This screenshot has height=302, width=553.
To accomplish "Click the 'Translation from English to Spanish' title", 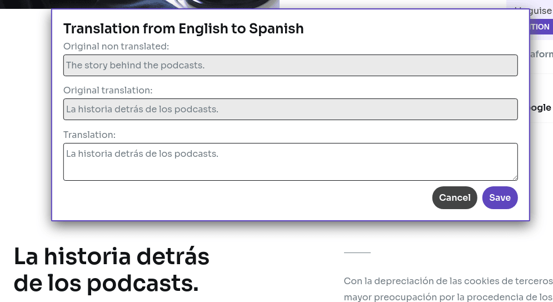I will (183, 29).
